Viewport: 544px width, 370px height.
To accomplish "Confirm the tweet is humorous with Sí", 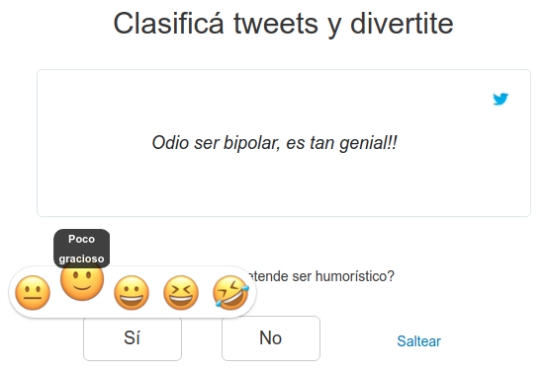I will pos(133,338).
